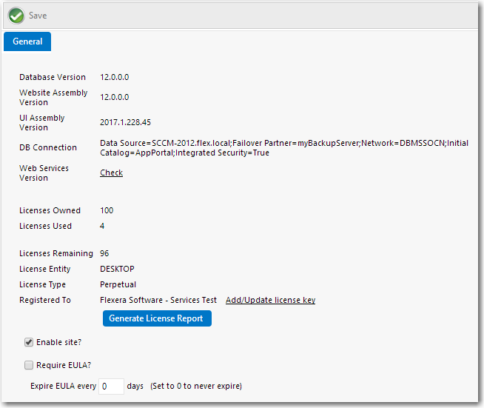Click the DB Connection data source string
The image size is (484, 408).
283,147
